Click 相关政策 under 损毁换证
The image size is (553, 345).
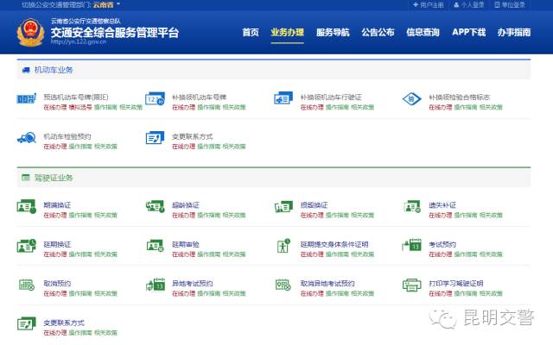point(363,215)
